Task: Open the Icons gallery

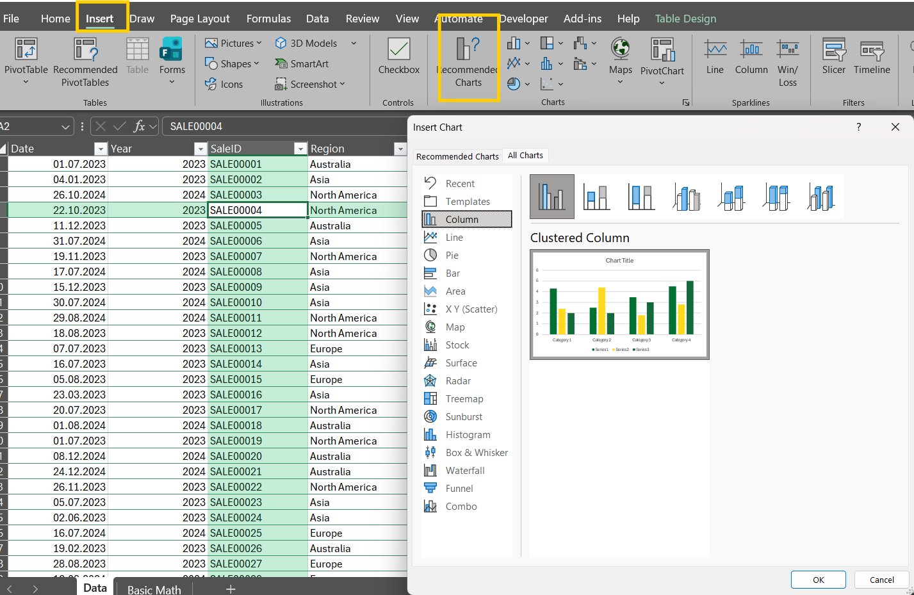Action: pos(224,84)
